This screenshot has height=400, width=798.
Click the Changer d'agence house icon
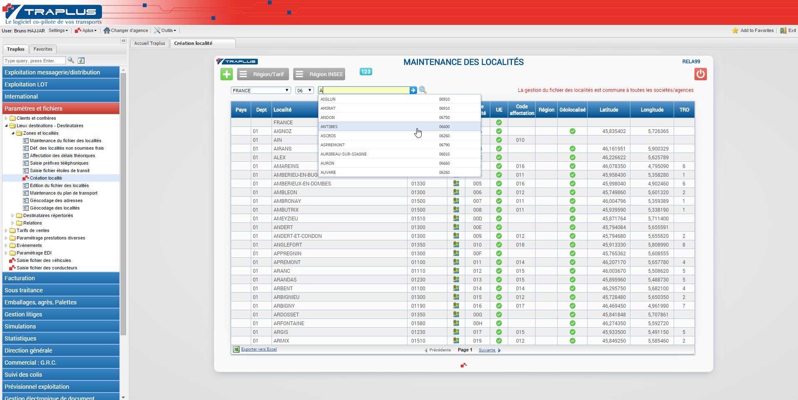106,30
